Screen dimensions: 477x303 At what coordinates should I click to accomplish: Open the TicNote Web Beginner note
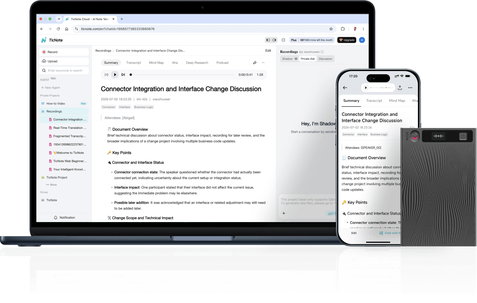68,161
